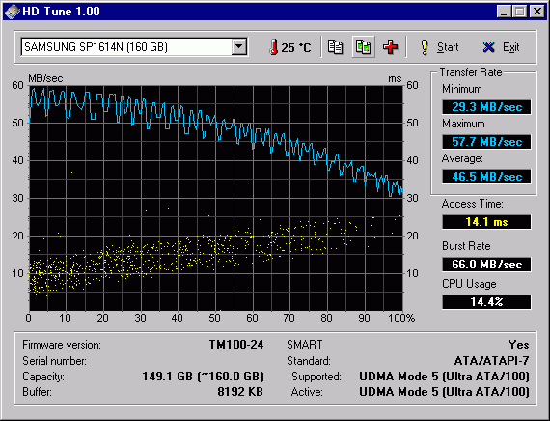Click the benchmark graph area
The width and height of the screenshot is (550, 421).
coord(216,198)
